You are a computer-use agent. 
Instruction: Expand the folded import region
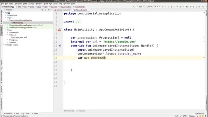click(78, 22)
